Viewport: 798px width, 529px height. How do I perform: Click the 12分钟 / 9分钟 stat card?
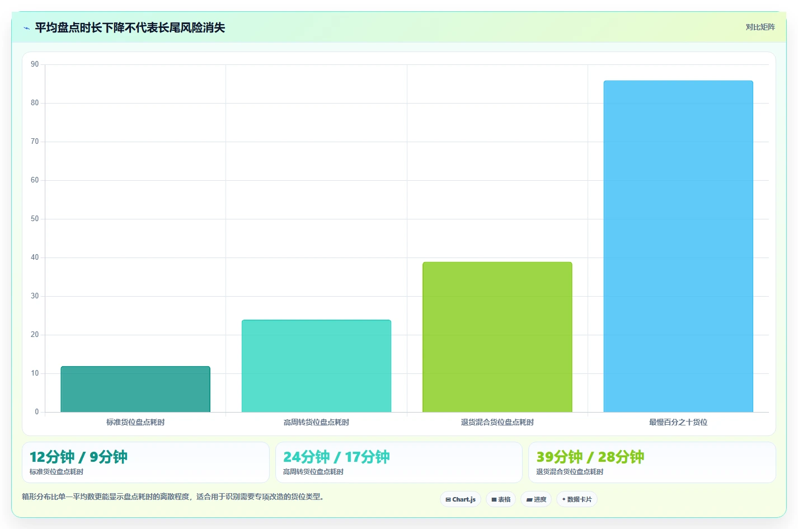[145, 462]
